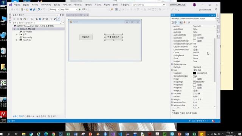Click the Visual Studio logo icon
Image resolution: width=242 pixels, height=136 pixels.
11,5
